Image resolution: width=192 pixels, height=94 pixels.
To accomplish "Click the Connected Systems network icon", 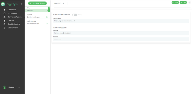I will pyautogui.click(x=5, y=17).
